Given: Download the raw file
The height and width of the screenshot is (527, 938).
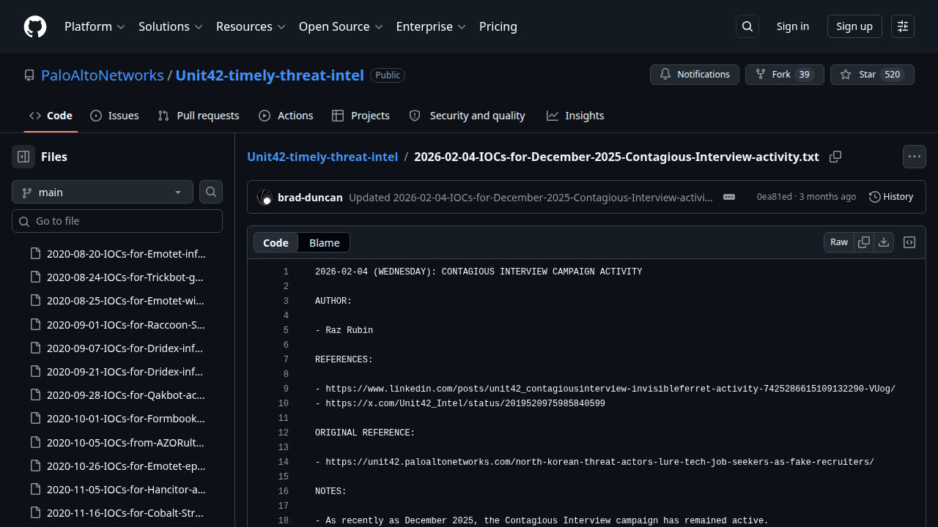Looking at the screenshot, I should [884, 242].
